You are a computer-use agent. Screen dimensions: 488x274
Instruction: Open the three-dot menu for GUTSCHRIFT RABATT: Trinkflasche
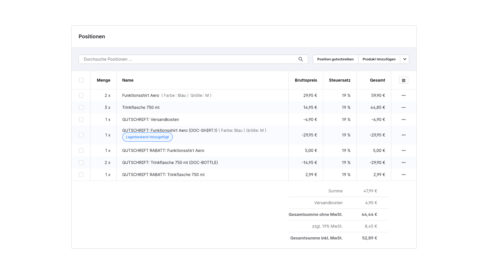pos(404,175)
